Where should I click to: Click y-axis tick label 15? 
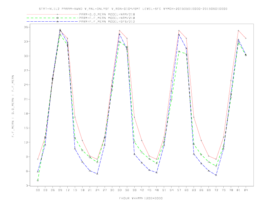[x=26, y=128]
